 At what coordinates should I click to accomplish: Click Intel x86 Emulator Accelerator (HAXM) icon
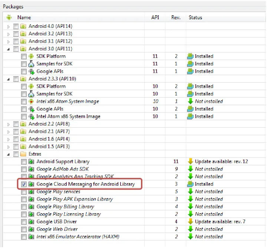[31, 237]
